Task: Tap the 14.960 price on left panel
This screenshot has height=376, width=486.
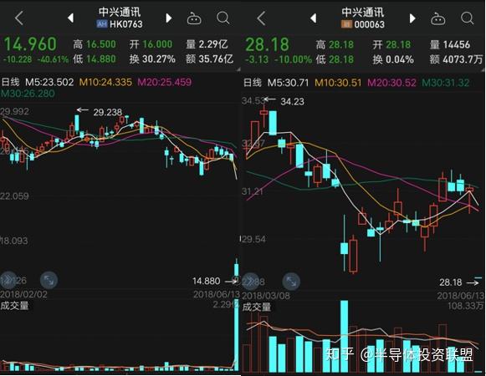Action: [30, 44]
